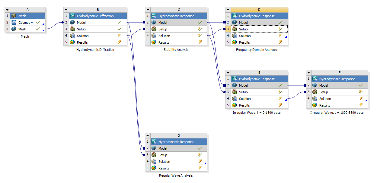Image resolution: width=377 pixels, height=183 pixels.
Task: Select the Setup cell in system F
Action: (x=340, y=92)
